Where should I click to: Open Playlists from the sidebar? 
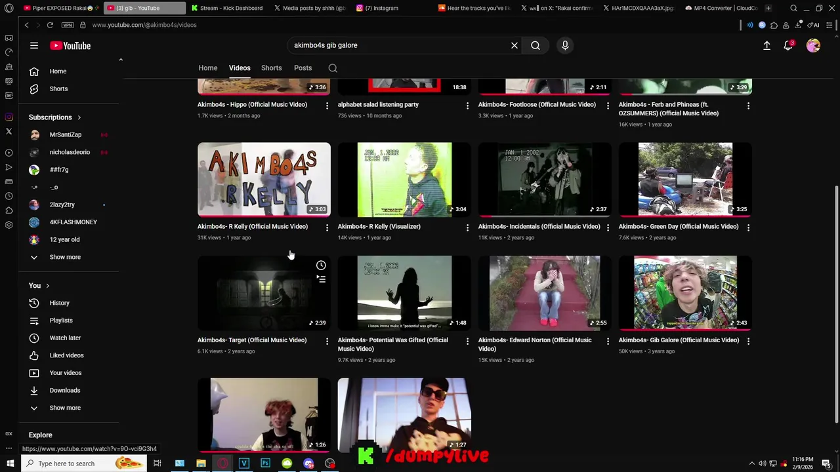coord(61,321)
